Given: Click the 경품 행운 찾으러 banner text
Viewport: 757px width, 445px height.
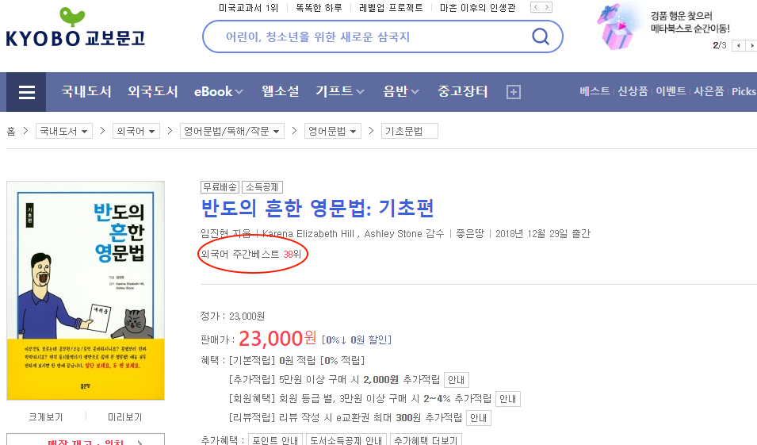Looking at the screenshot, I should click(x=690, y=22).
